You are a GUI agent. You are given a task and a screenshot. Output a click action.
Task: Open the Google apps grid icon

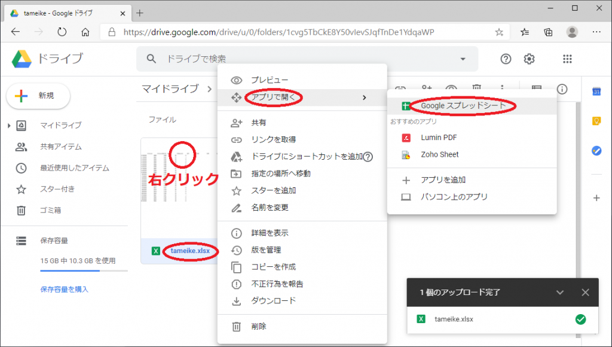[567, 59]
